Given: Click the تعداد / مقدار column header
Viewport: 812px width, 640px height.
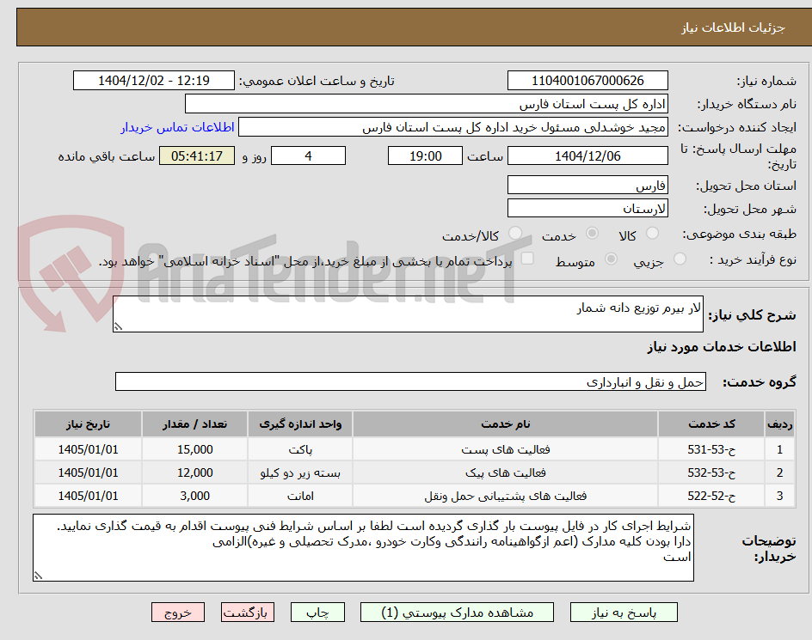Looking at the screenshot, I should tap(194, 424).
